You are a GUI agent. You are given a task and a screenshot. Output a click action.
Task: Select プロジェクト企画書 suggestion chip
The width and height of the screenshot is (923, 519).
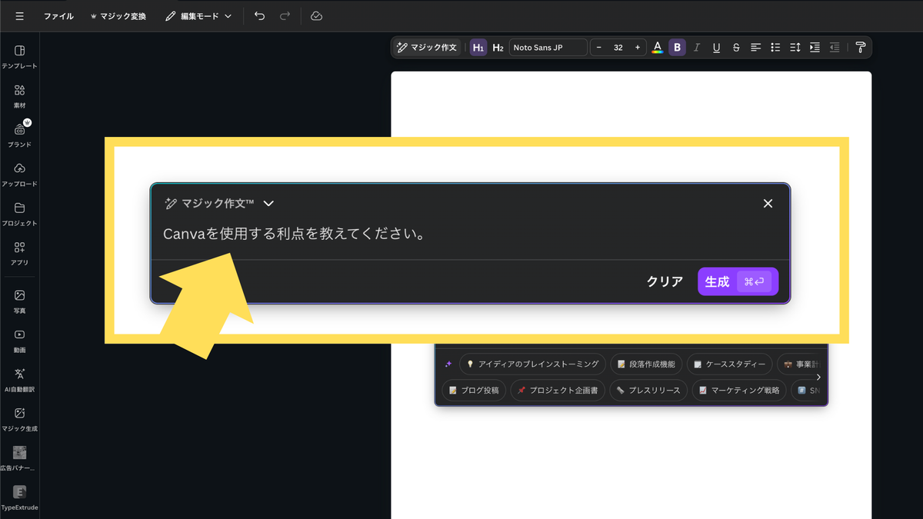[558, 391]
